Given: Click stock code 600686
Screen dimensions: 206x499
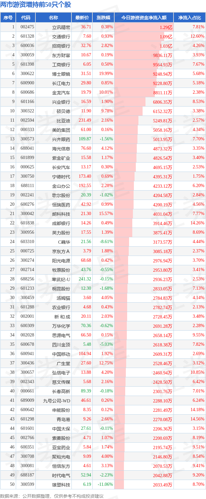Looking at the screenshot, I should tap(27, 92).
